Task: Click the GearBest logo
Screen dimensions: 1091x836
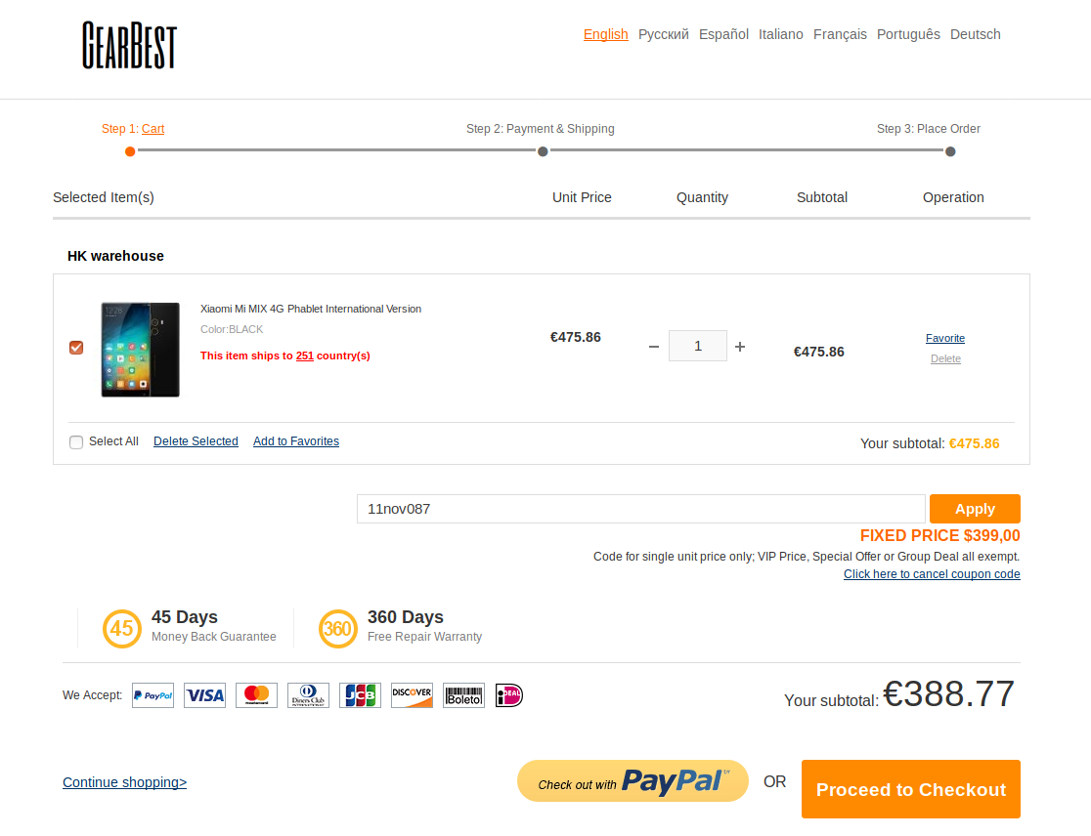Action: point(129,45)
